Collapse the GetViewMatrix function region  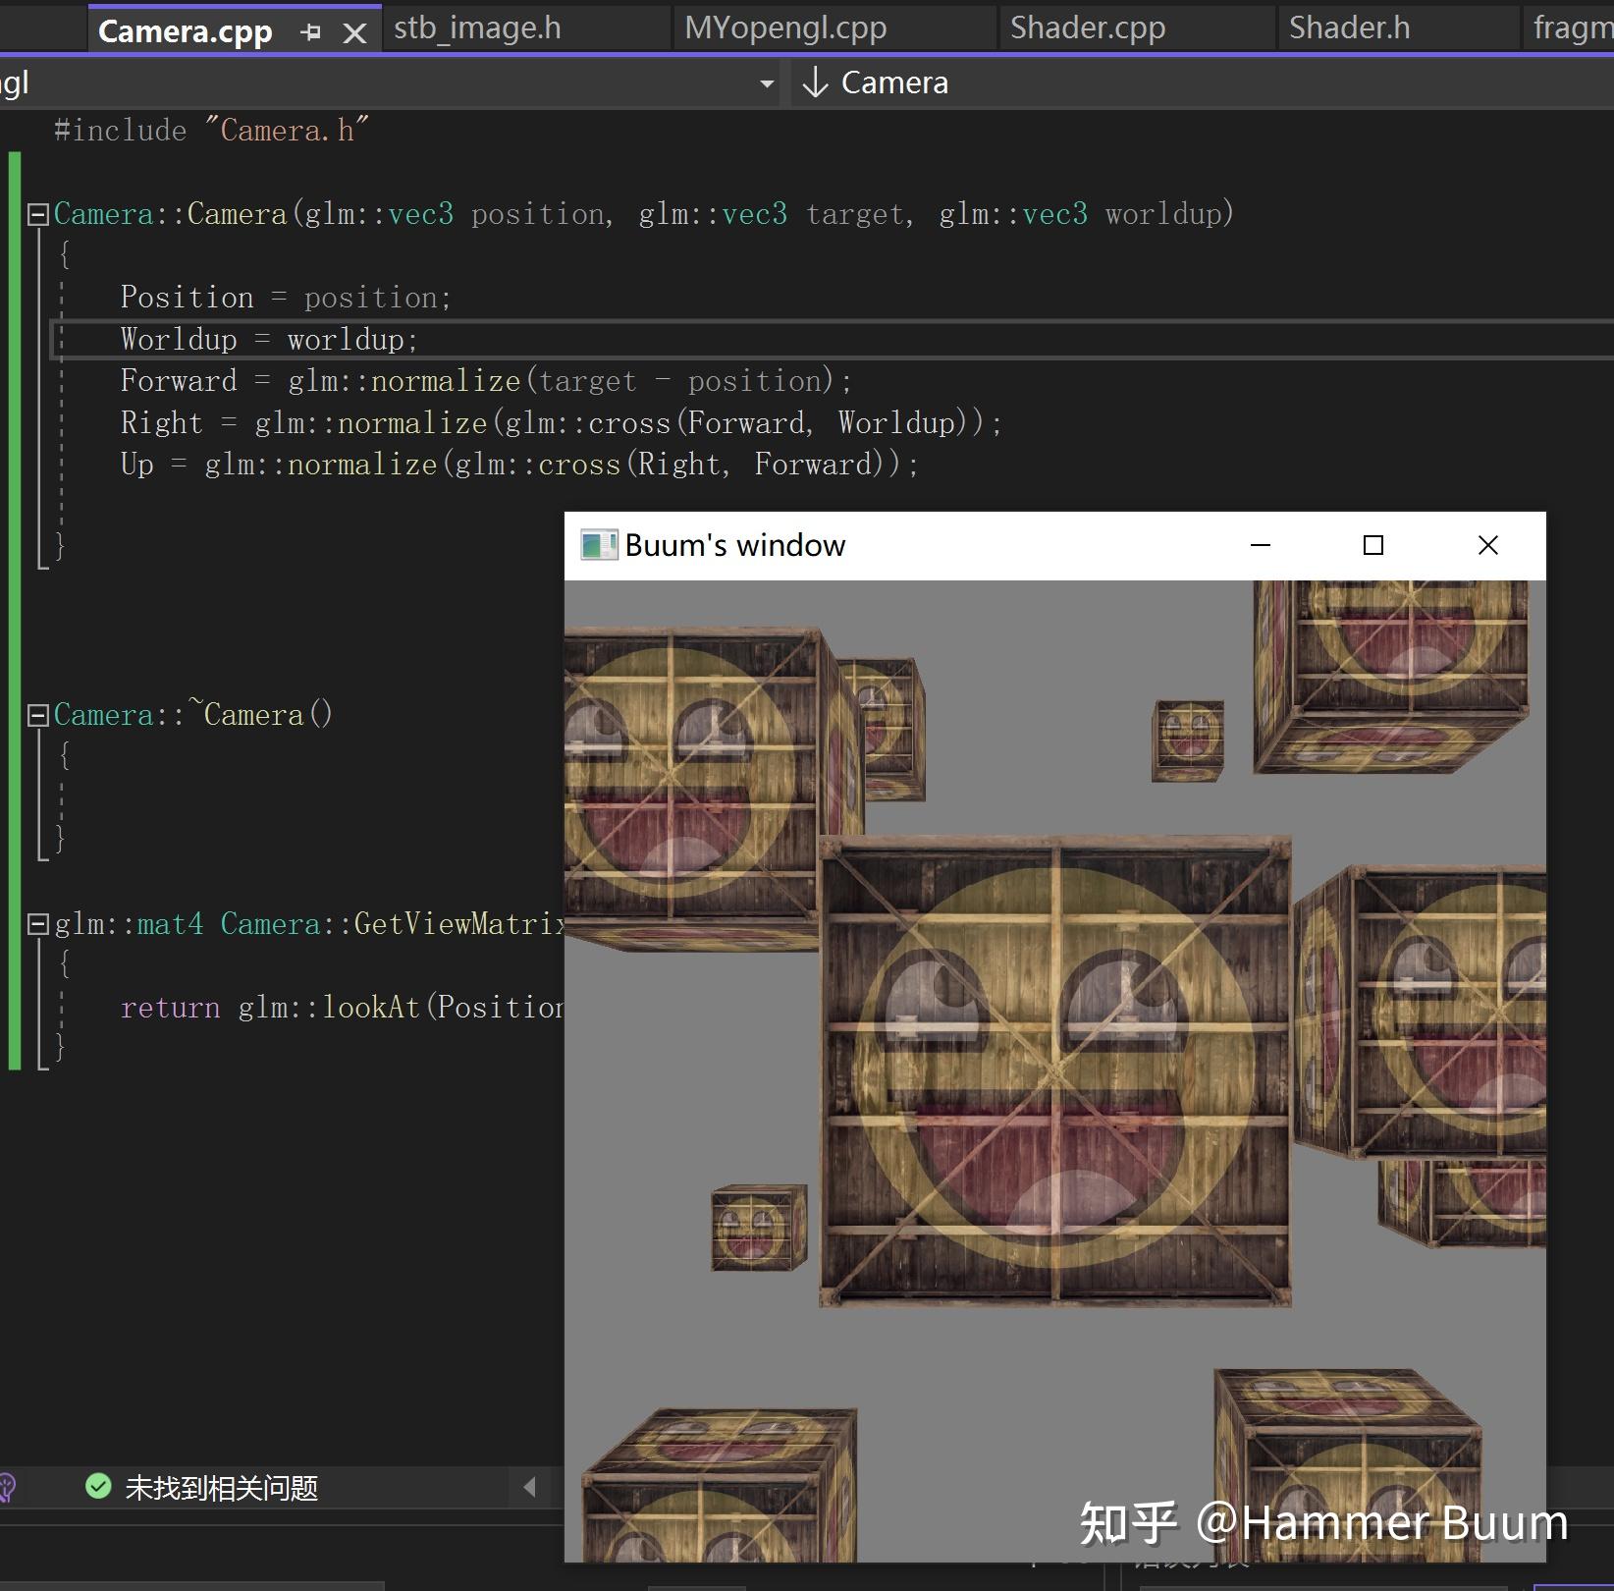tap(37, 923)
